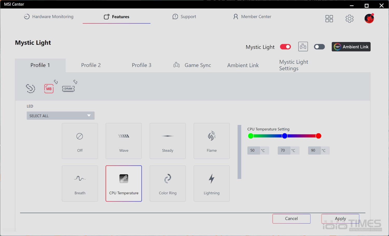Viewport: 389px width, 236px height.
Task: Choose the Flame lighting effect
Action: pyautogui.click(x=211, y=141)
